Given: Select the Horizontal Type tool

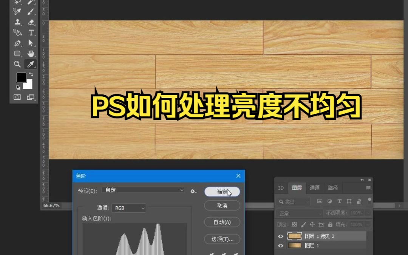Looking at the screenshot, I should (31, 33).
